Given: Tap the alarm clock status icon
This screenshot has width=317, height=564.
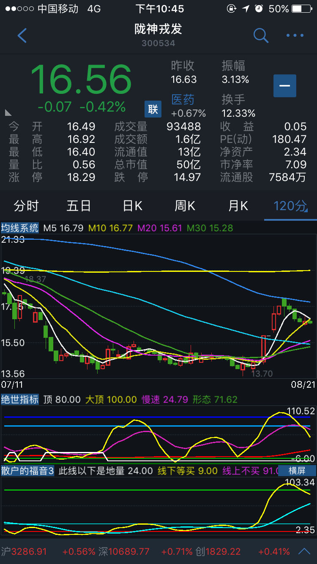Looking at the screenshot, I should 259,8.
